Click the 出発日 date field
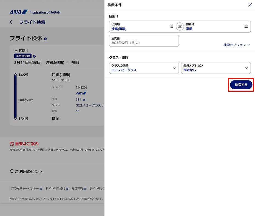 (144, 41)
